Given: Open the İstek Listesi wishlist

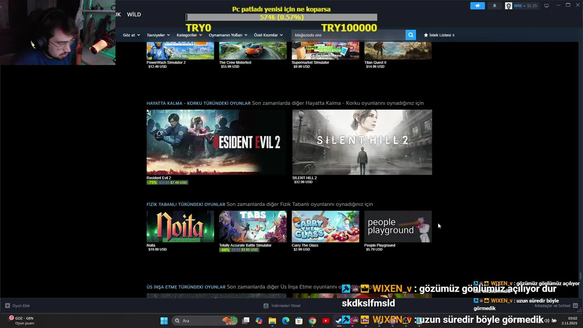Looking at the screenshot, I should click(x=439, y=35).
